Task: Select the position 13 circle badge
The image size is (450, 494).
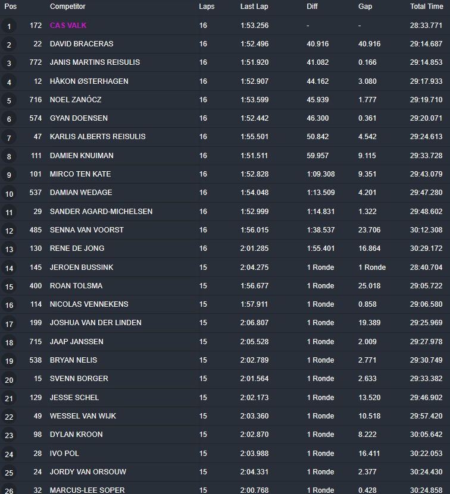Action: click(x=9, y=249)
